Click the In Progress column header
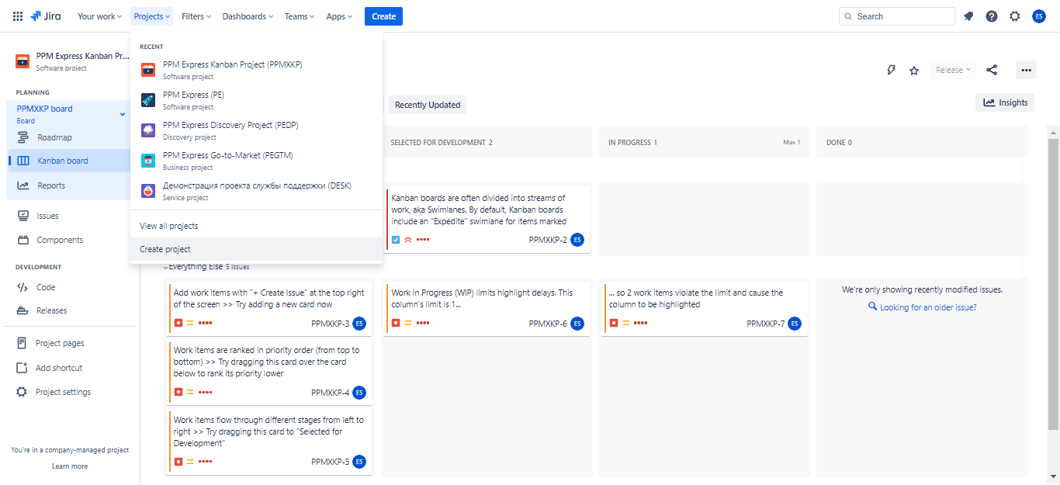 pos(704,142)
